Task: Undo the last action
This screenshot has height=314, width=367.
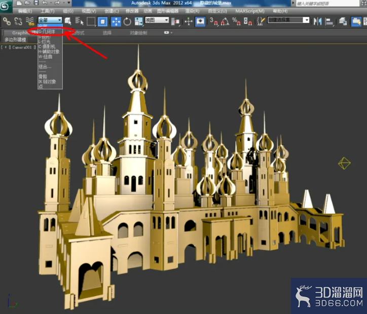Action: 45,3
